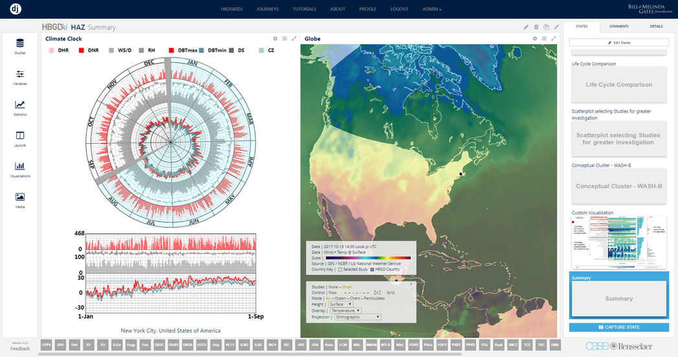Select the Scatterplot selecting Studies state

click(619, 139)
